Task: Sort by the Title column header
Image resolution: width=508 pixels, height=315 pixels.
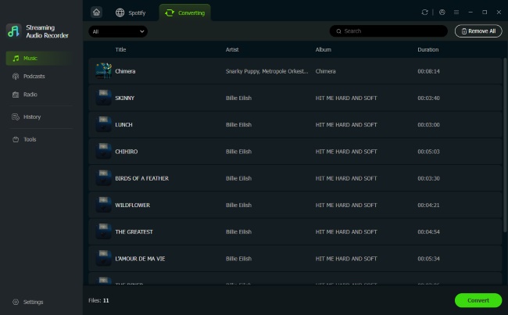Action: (120, 49)
